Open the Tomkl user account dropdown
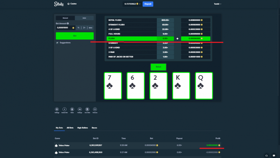 (x=218, y=4)
